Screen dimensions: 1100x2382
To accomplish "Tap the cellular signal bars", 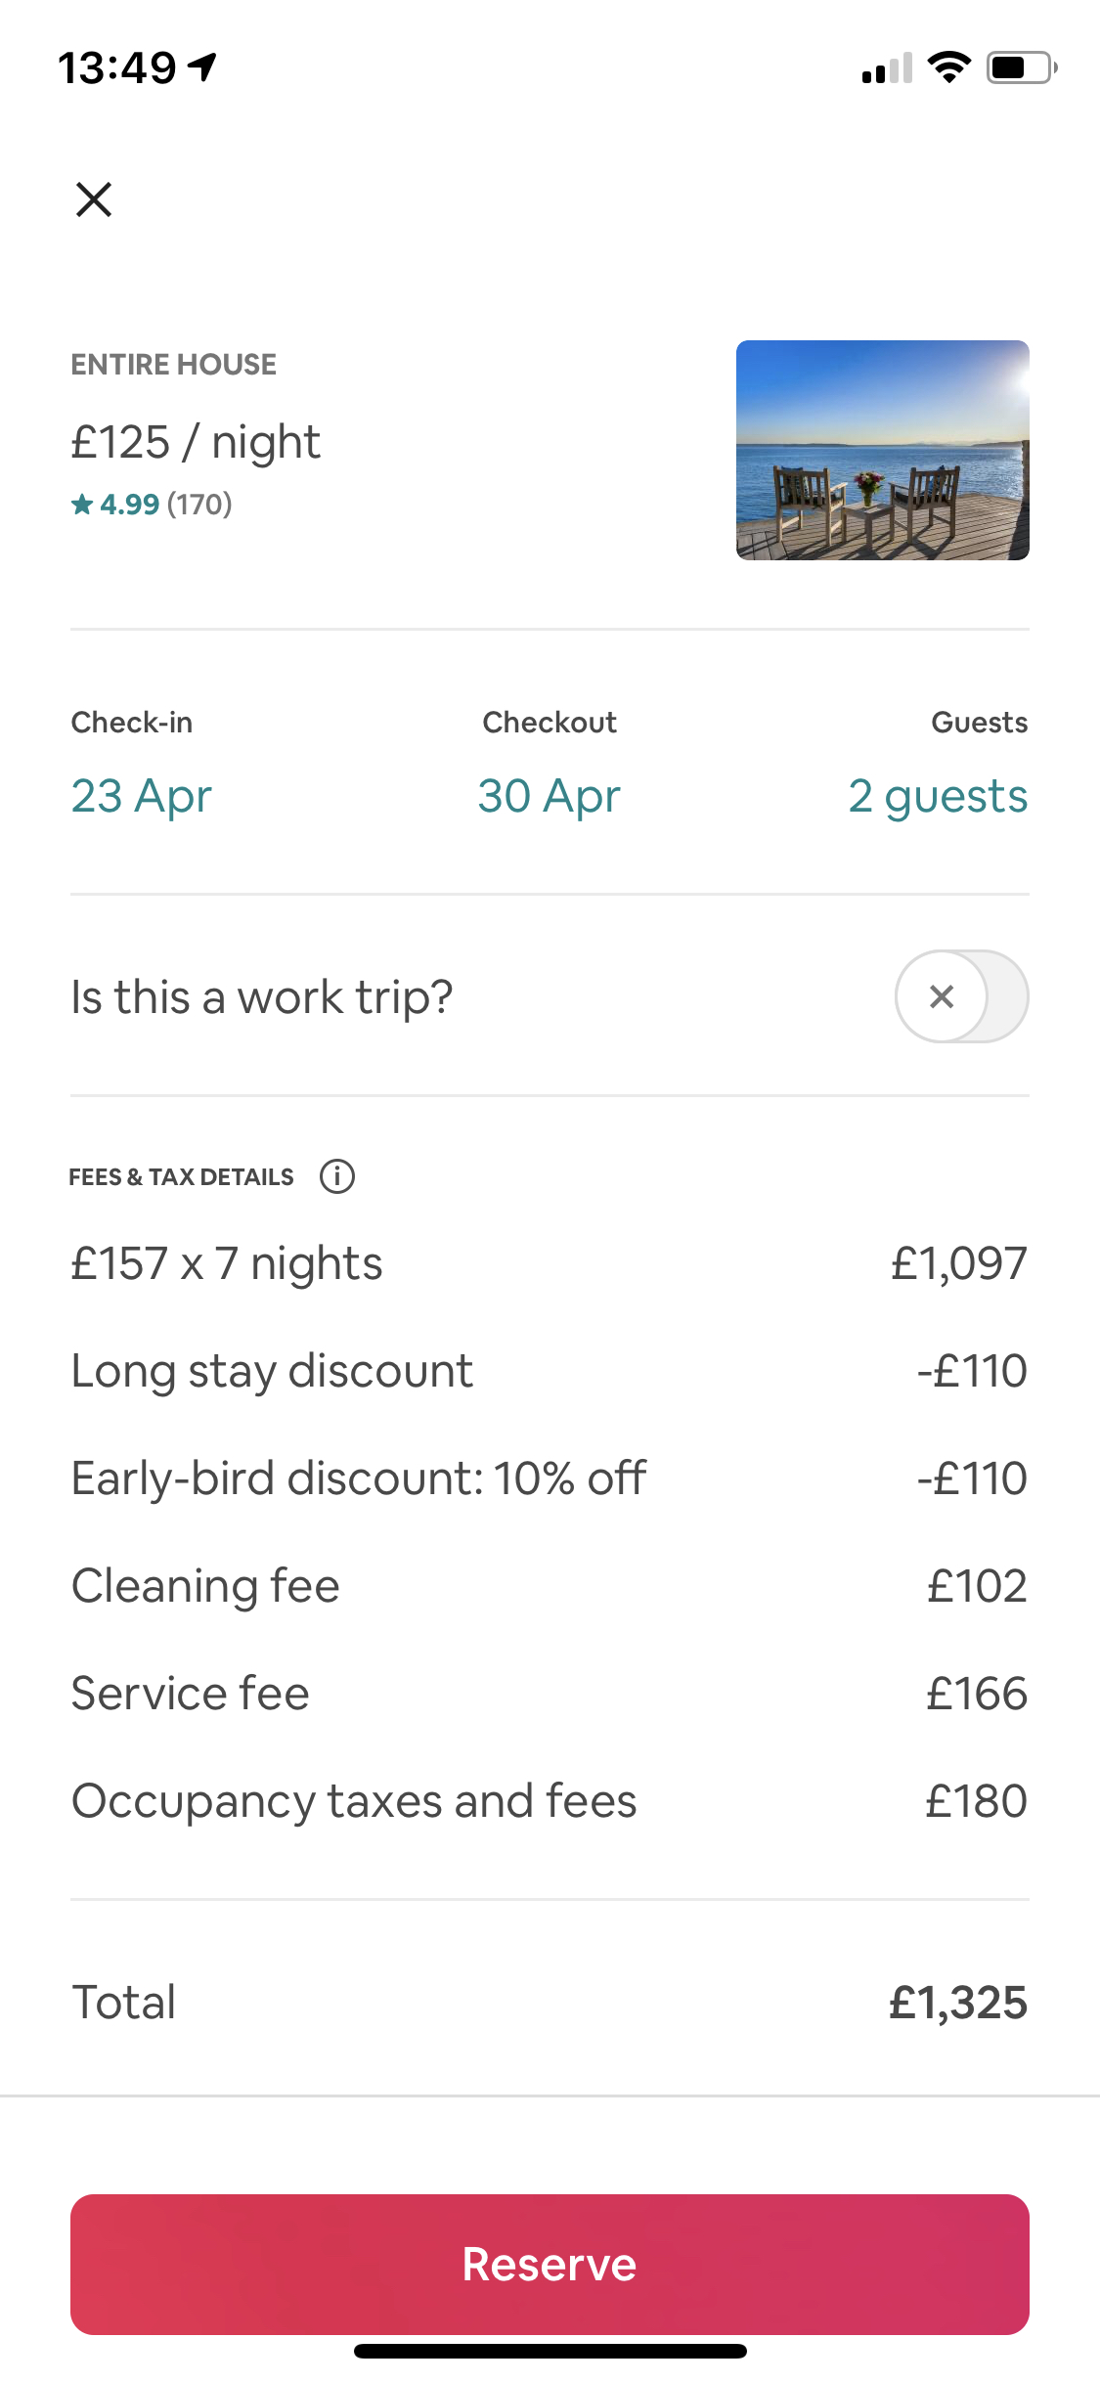I will (887, 68).
